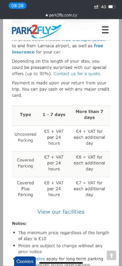This screenshot has width=122, height=266.
Task: Select the '1 - 7 days' column header
Action: [x=54, y=115]
